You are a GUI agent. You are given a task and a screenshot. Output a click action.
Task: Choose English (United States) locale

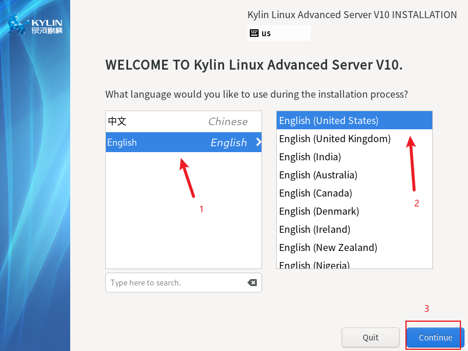pyautogui.click(x=355, y=121)
